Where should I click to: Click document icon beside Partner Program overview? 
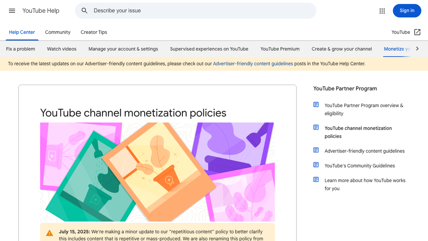[x=316, y=105]
